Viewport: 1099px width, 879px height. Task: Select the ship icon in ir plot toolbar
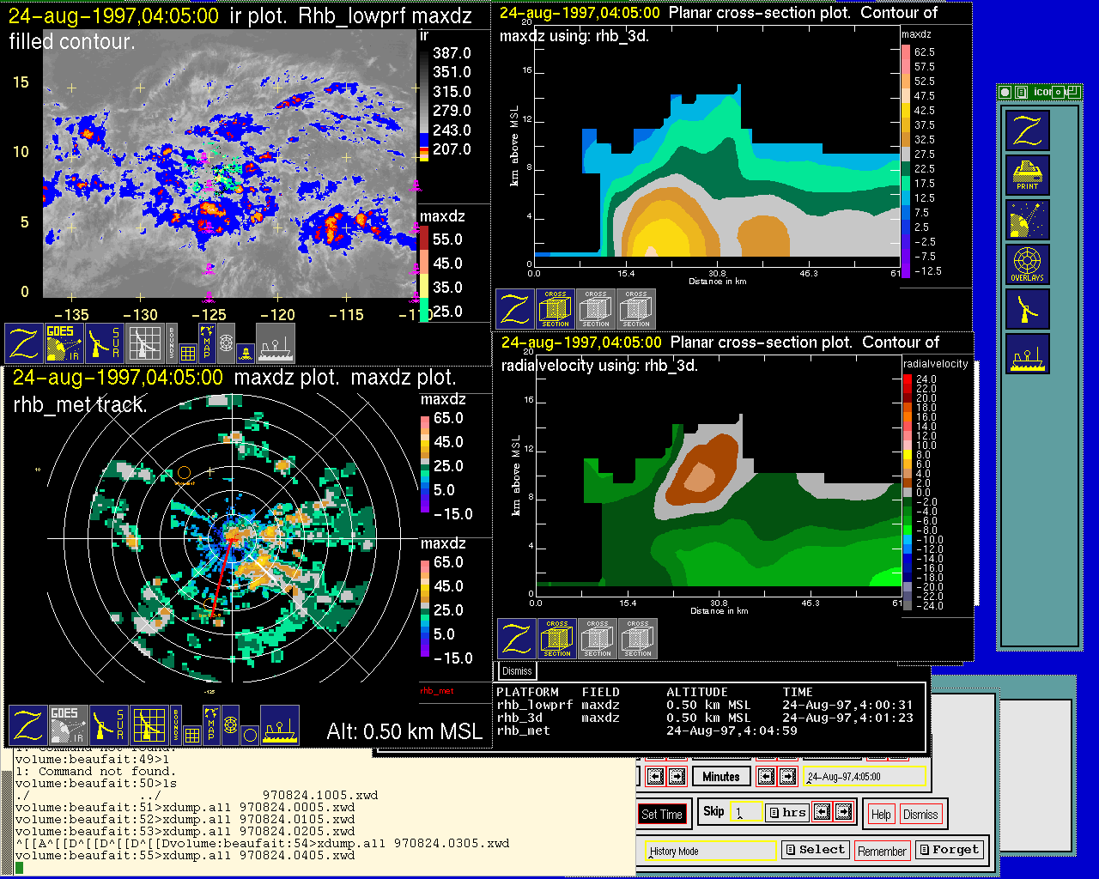pyautogui.click(x=276, y=343)
